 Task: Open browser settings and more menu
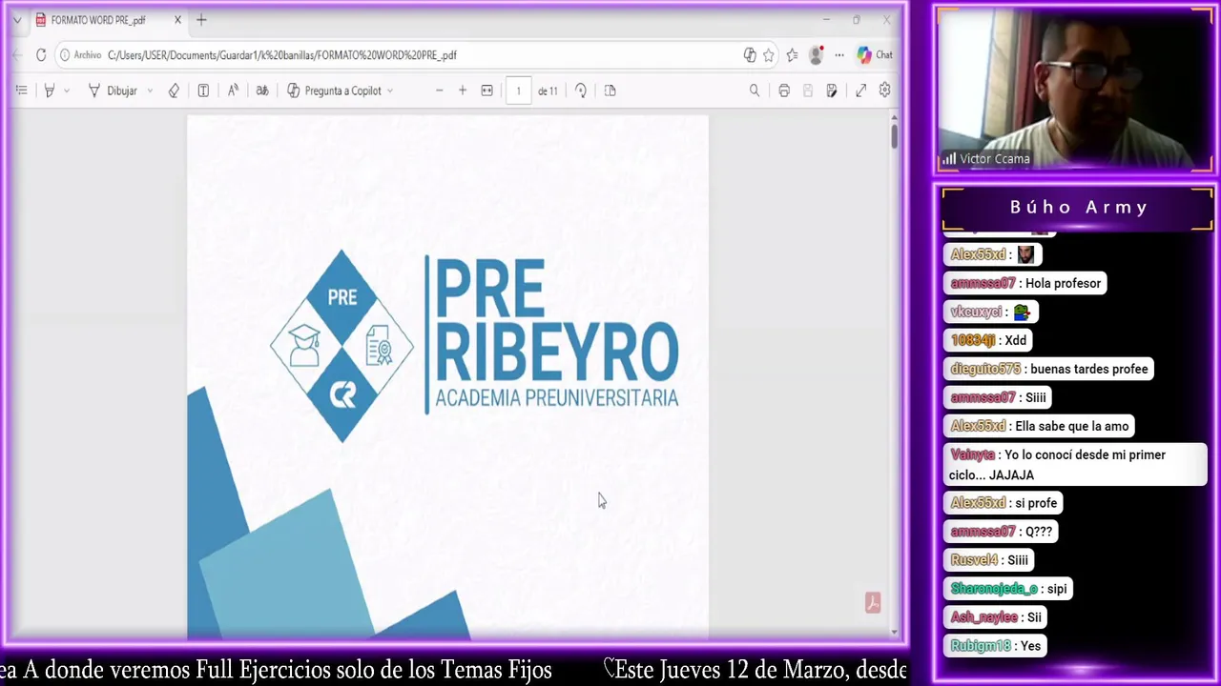[x=839, y=55]
